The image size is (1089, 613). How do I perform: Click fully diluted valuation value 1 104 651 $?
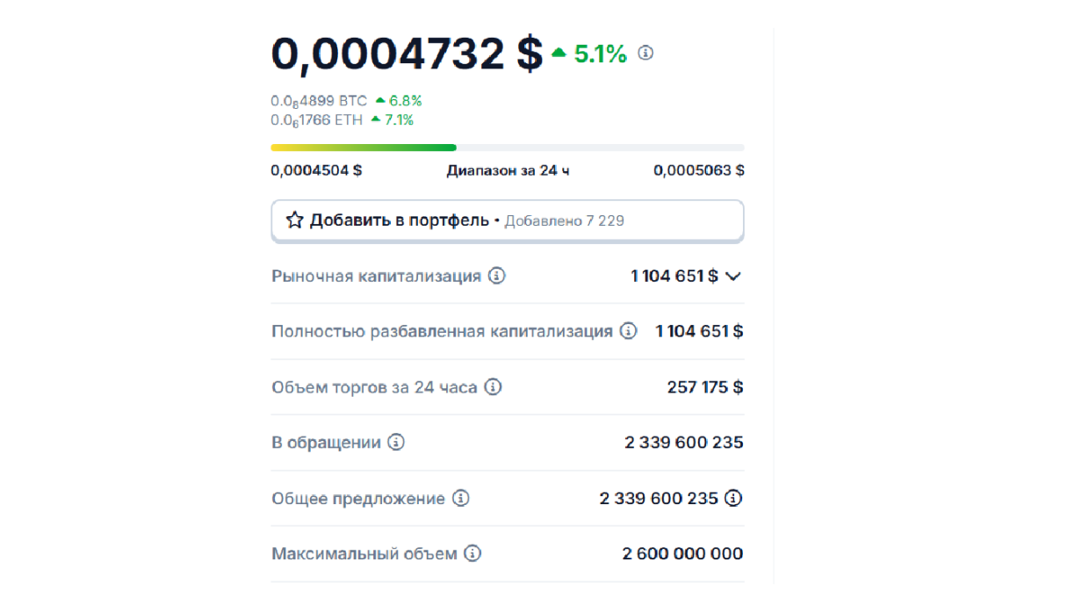pyautogui.click(x=700, y=331)
